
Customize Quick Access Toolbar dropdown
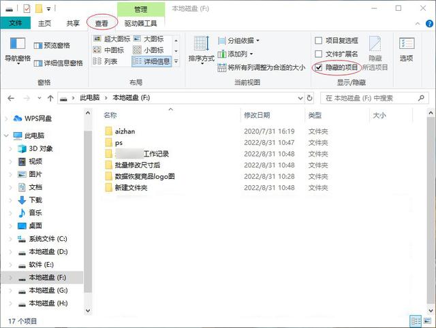pos(48,9)
